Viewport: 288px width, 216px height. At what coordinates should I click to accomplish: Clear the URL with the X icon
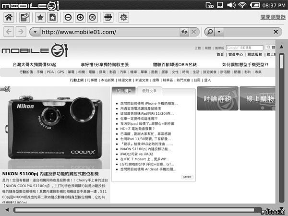coord(193,32)
